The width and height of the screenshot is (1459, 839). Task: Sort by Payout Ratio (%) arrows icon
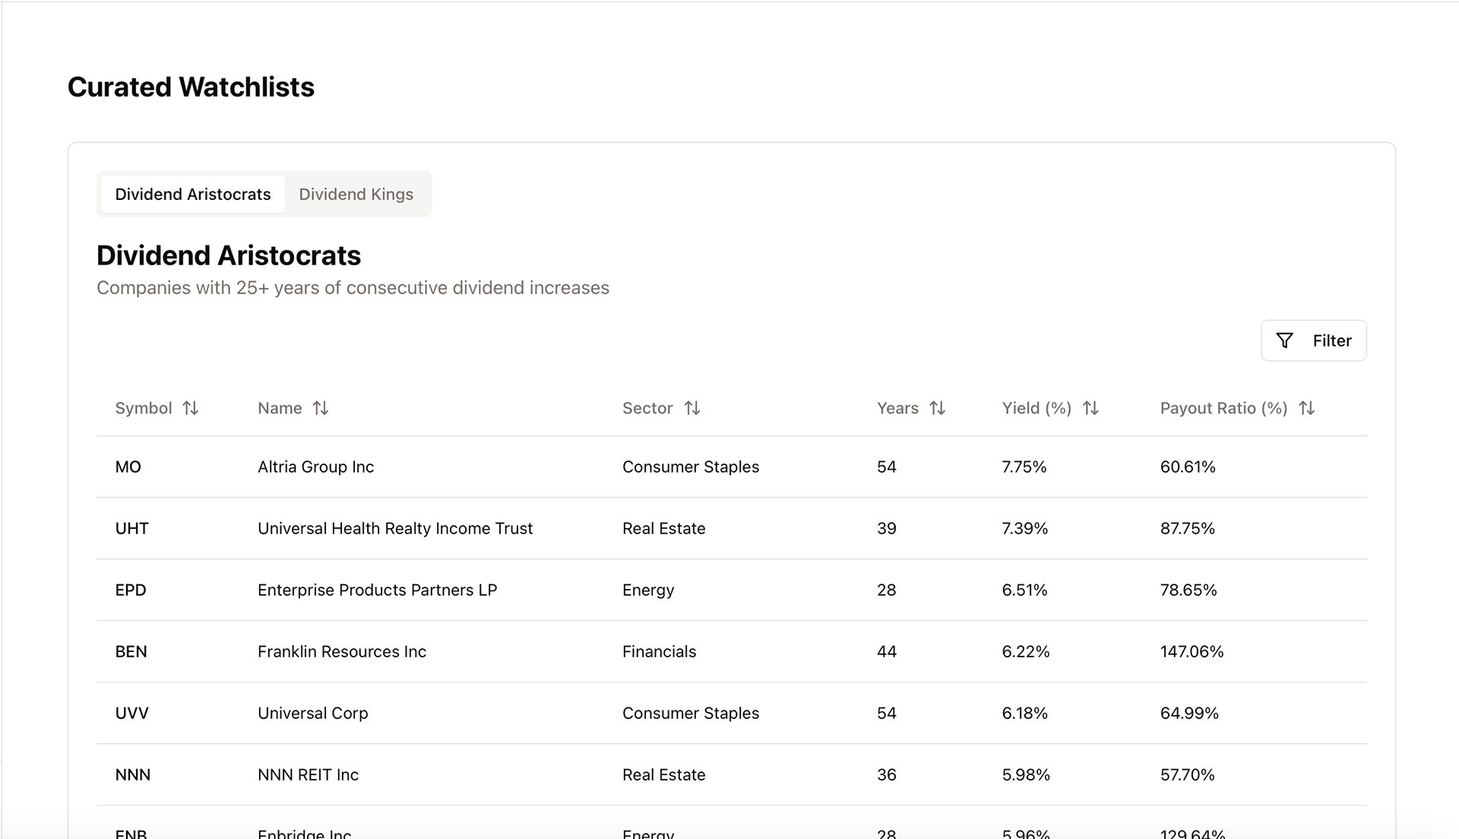(1306, 408)
